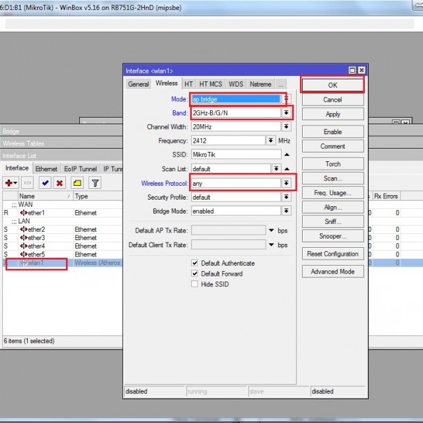Click the OK button
Viewport: 423px width, 423px height.
click(332, 85)
